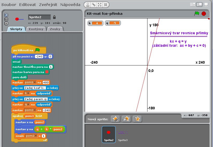Paint a new sprite with brush-star button
Screen dimensions: 213x147
115,119
